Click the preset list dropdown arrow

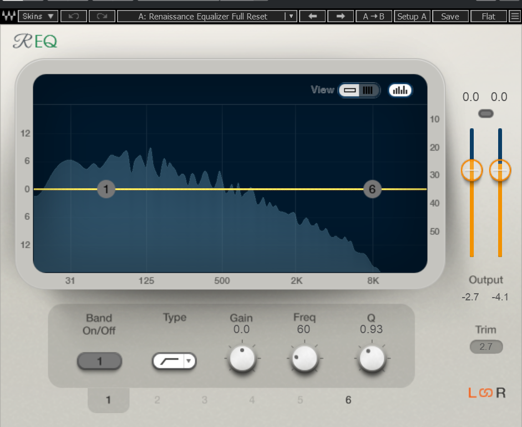point(291,16)
